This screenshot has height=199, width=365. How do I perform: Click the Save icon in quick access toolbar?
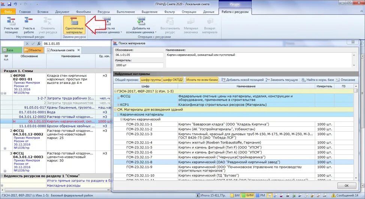coord(9,4)
